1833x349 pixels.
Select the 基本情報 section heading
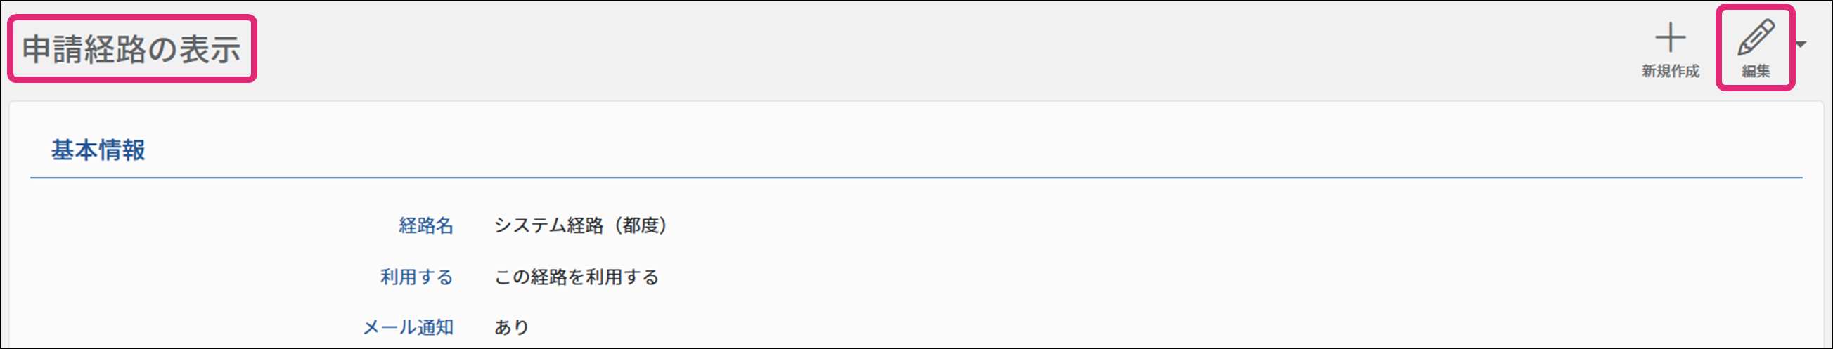click(x=98, y=150)
